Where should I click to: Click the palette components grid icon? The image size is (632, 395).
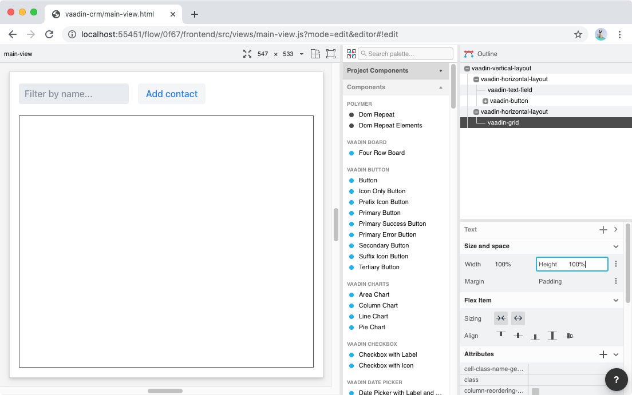pyautogui.click(x=351, y=54)
